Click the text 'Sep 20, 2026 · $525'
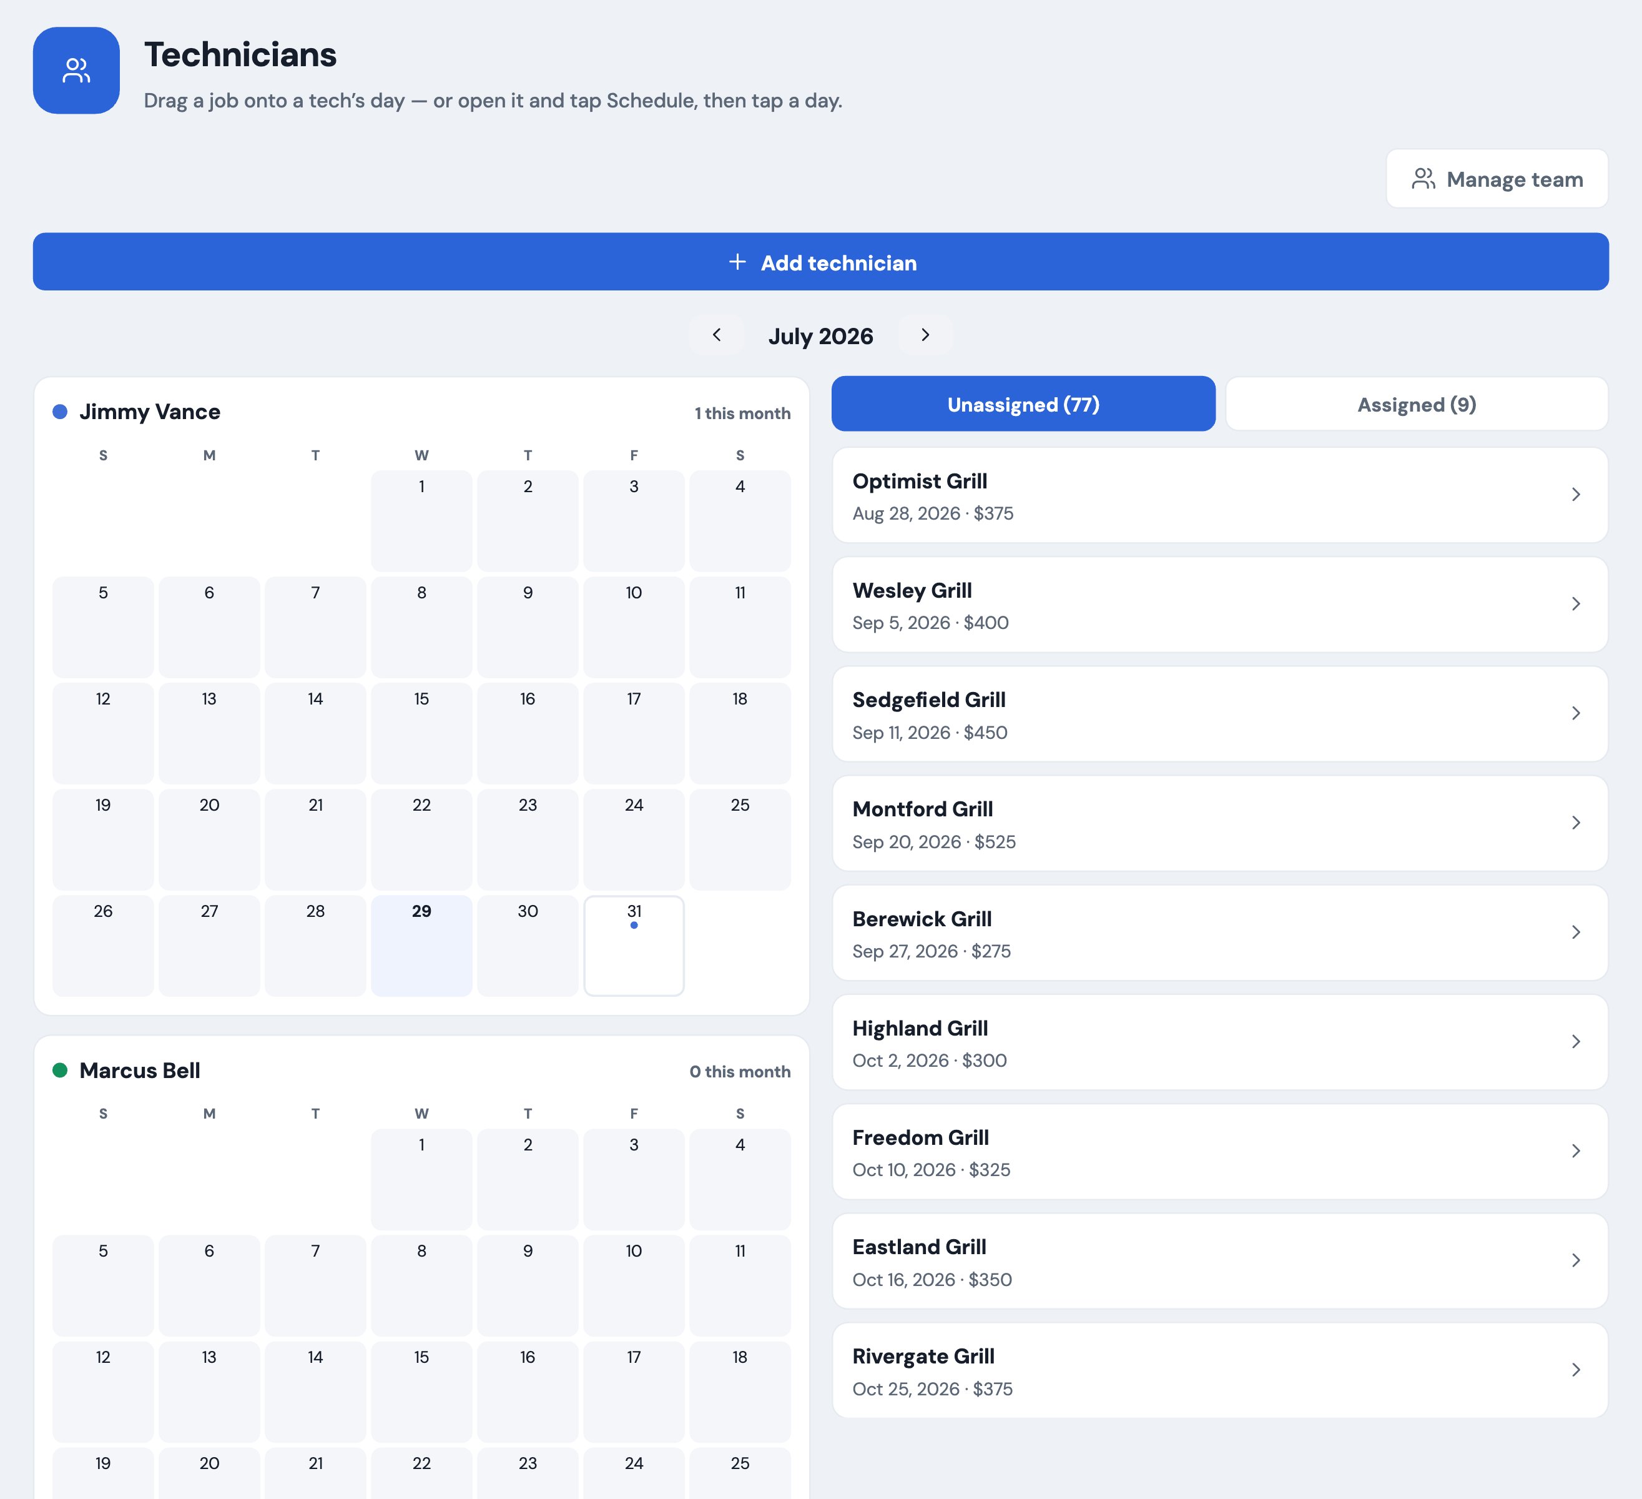 pyautogui.click(x=933, y=841)
